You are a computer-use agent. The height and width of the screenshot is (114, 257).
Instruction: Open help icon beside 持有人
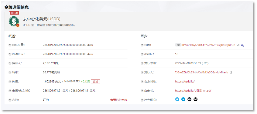10,63
